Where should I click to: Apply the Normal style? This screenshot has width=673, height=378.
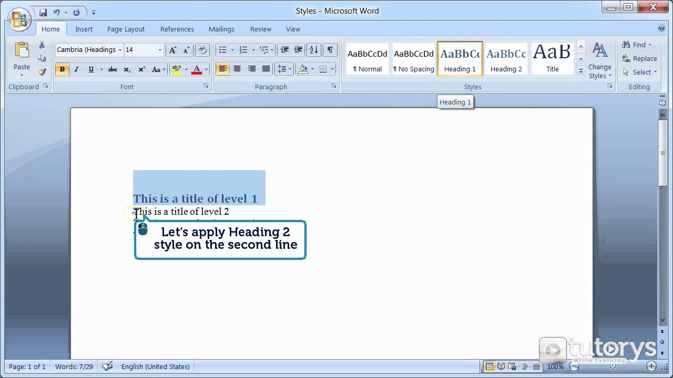coord(368,59)
